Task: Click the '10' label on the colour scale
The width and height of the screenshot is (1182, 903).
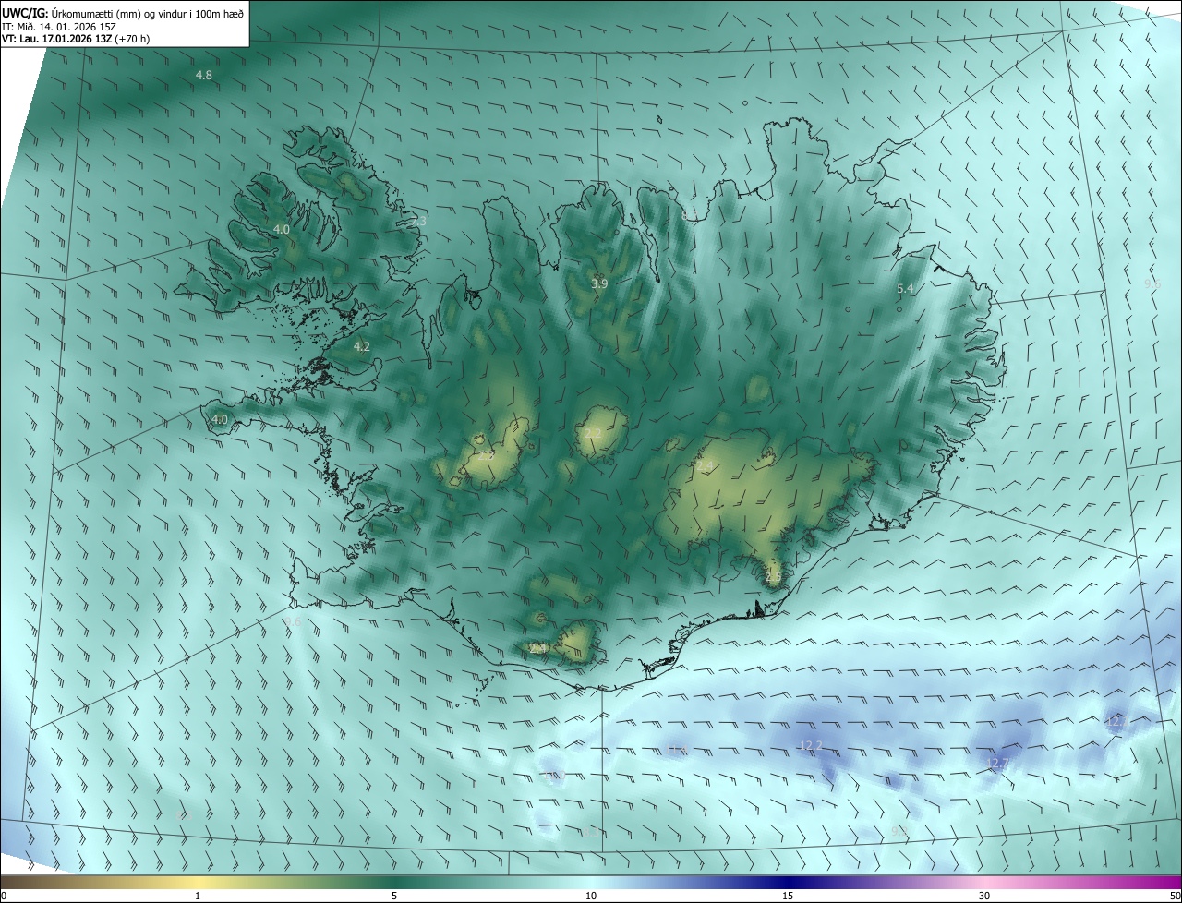Action: (591, 896)
